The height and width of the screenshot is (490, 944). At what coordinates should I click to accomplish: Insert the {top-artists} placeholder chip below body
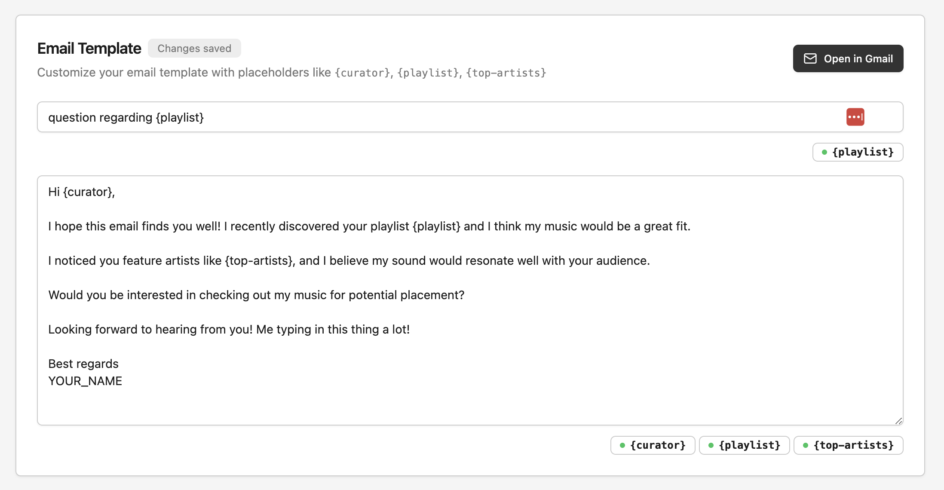tap(848, 445)
